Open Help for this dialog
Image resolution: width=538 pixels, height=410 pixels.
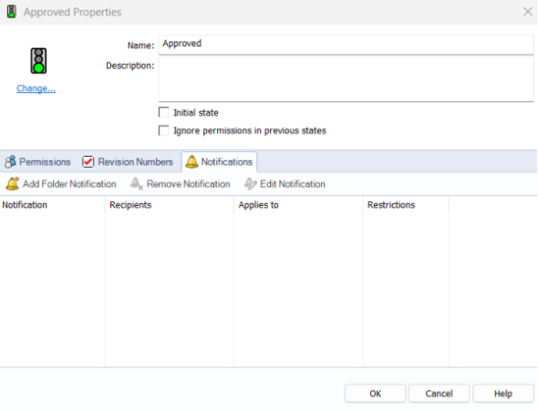pyautogui.click(x=503, y=394)
